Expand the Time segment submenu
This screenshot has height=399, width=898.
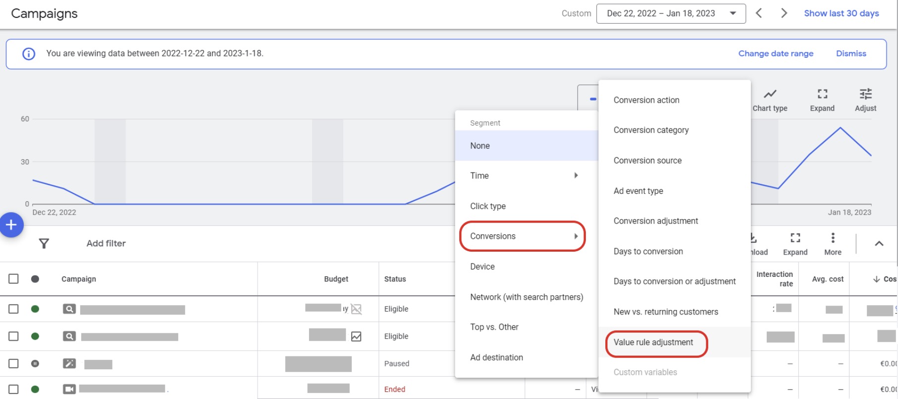coord(525,176)
